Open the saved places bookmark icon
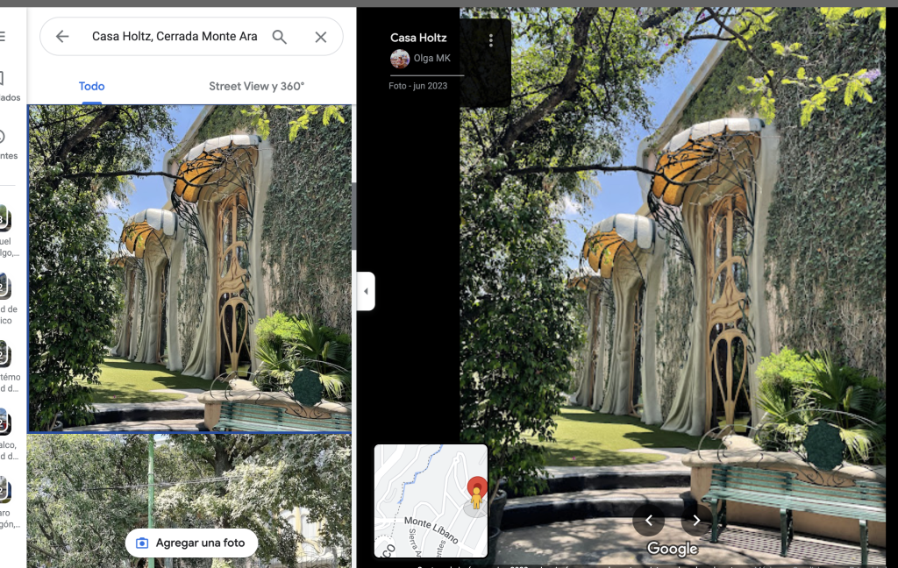898x568 pixels. point(3,79)
